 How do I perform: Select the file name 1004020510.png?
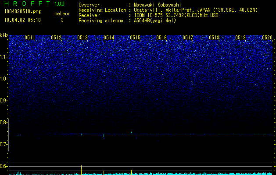[23, 11]
